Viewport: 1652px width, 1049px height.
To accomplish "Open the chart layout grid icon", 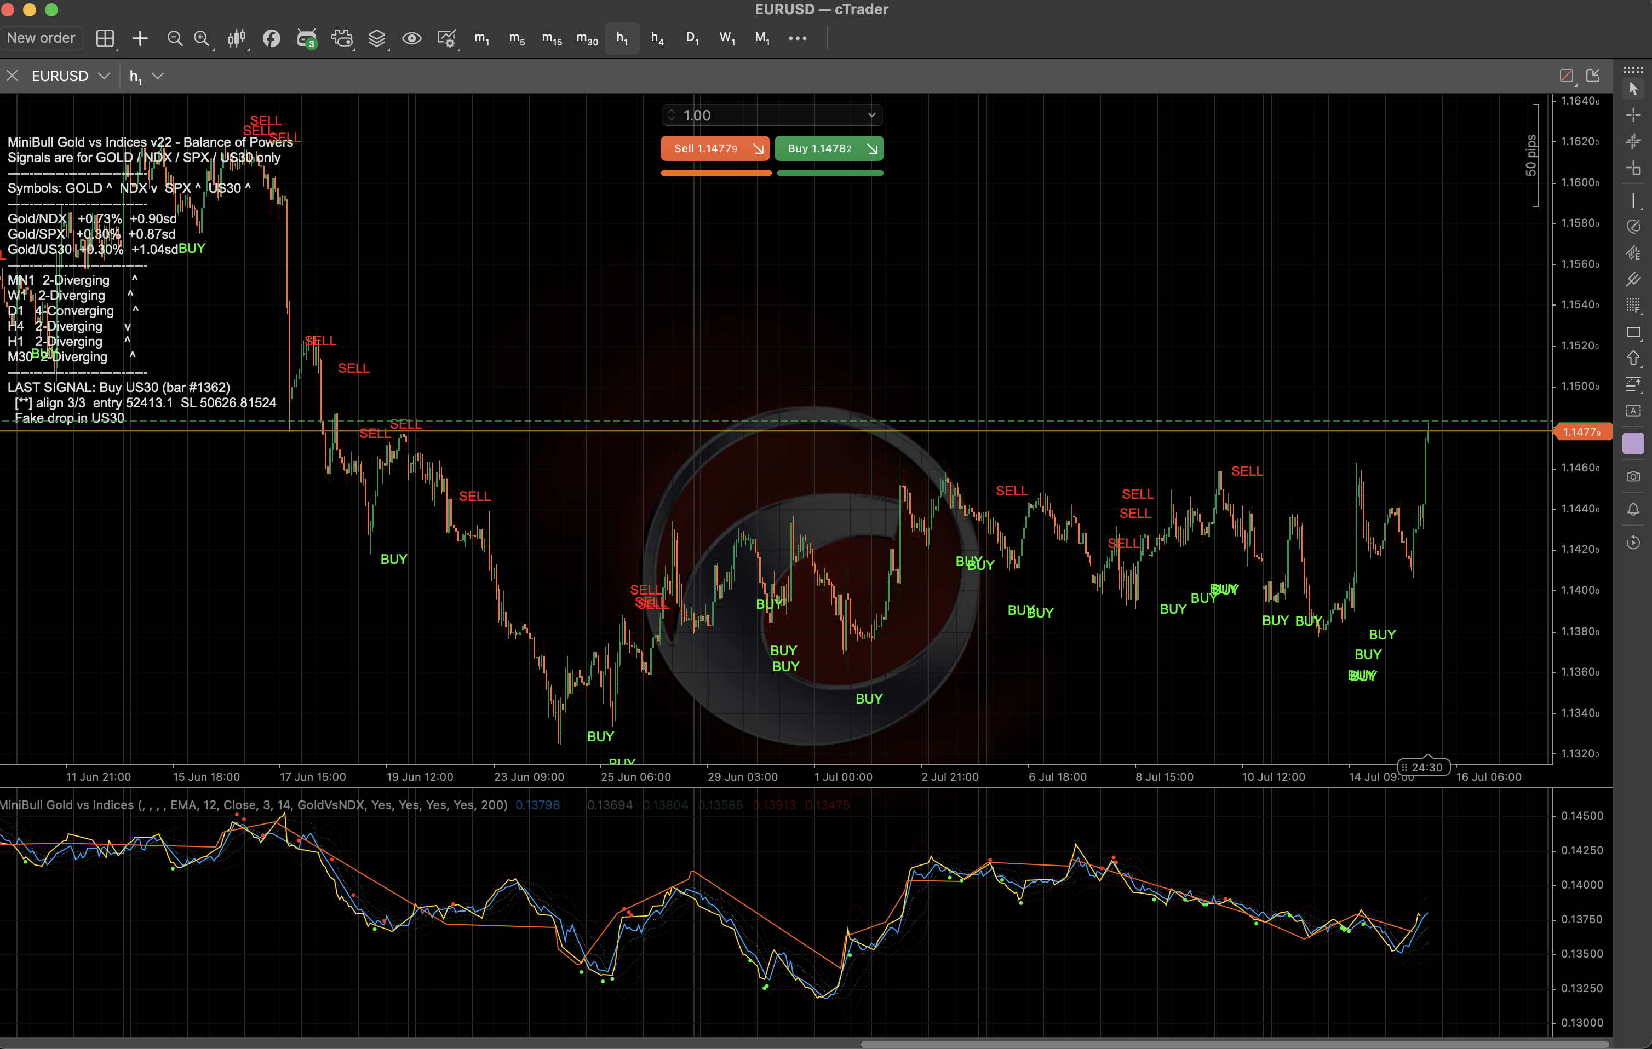I will 105,38.
